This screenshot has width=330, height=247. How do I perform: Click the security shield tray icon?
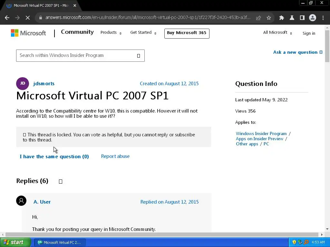point(294,242)
